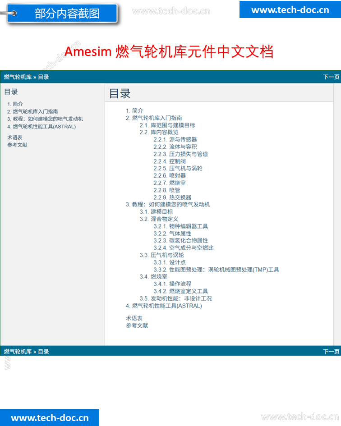Go to section 2.2. 库内容概览
This screenshot has height=426, width=341.
point(159,133)
